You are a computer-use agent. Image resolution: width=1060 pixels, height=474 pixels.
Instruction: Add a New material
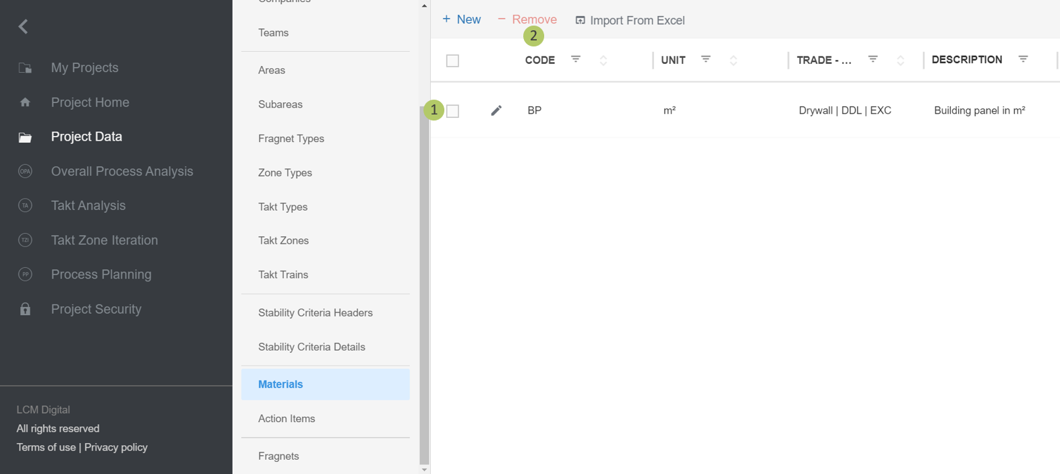462,20
